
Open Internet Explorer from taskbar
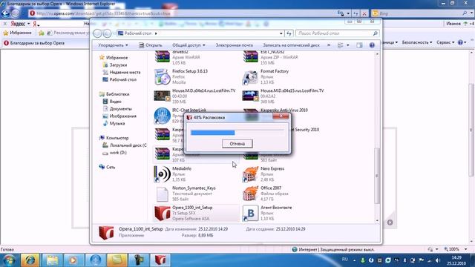point(30,260)
